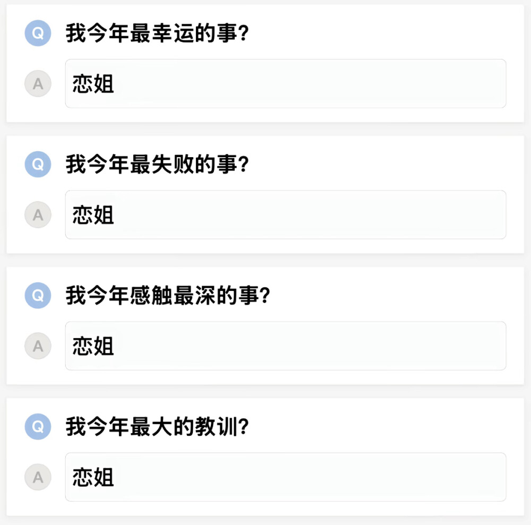Click the Q icon beside 我今年最幸运的事
531x525 pixels.
(38, 33)
